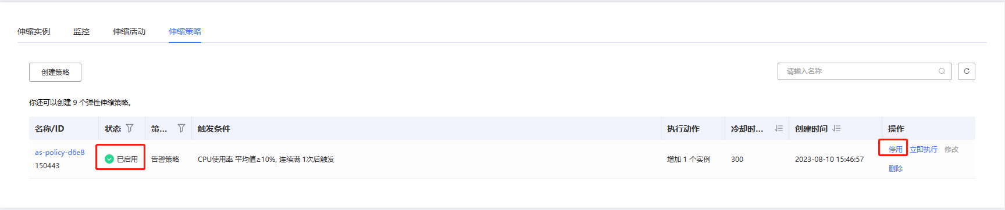Sort by 冷却时间 column icon
Viewport: 1005px width, 210px height.
779,128
